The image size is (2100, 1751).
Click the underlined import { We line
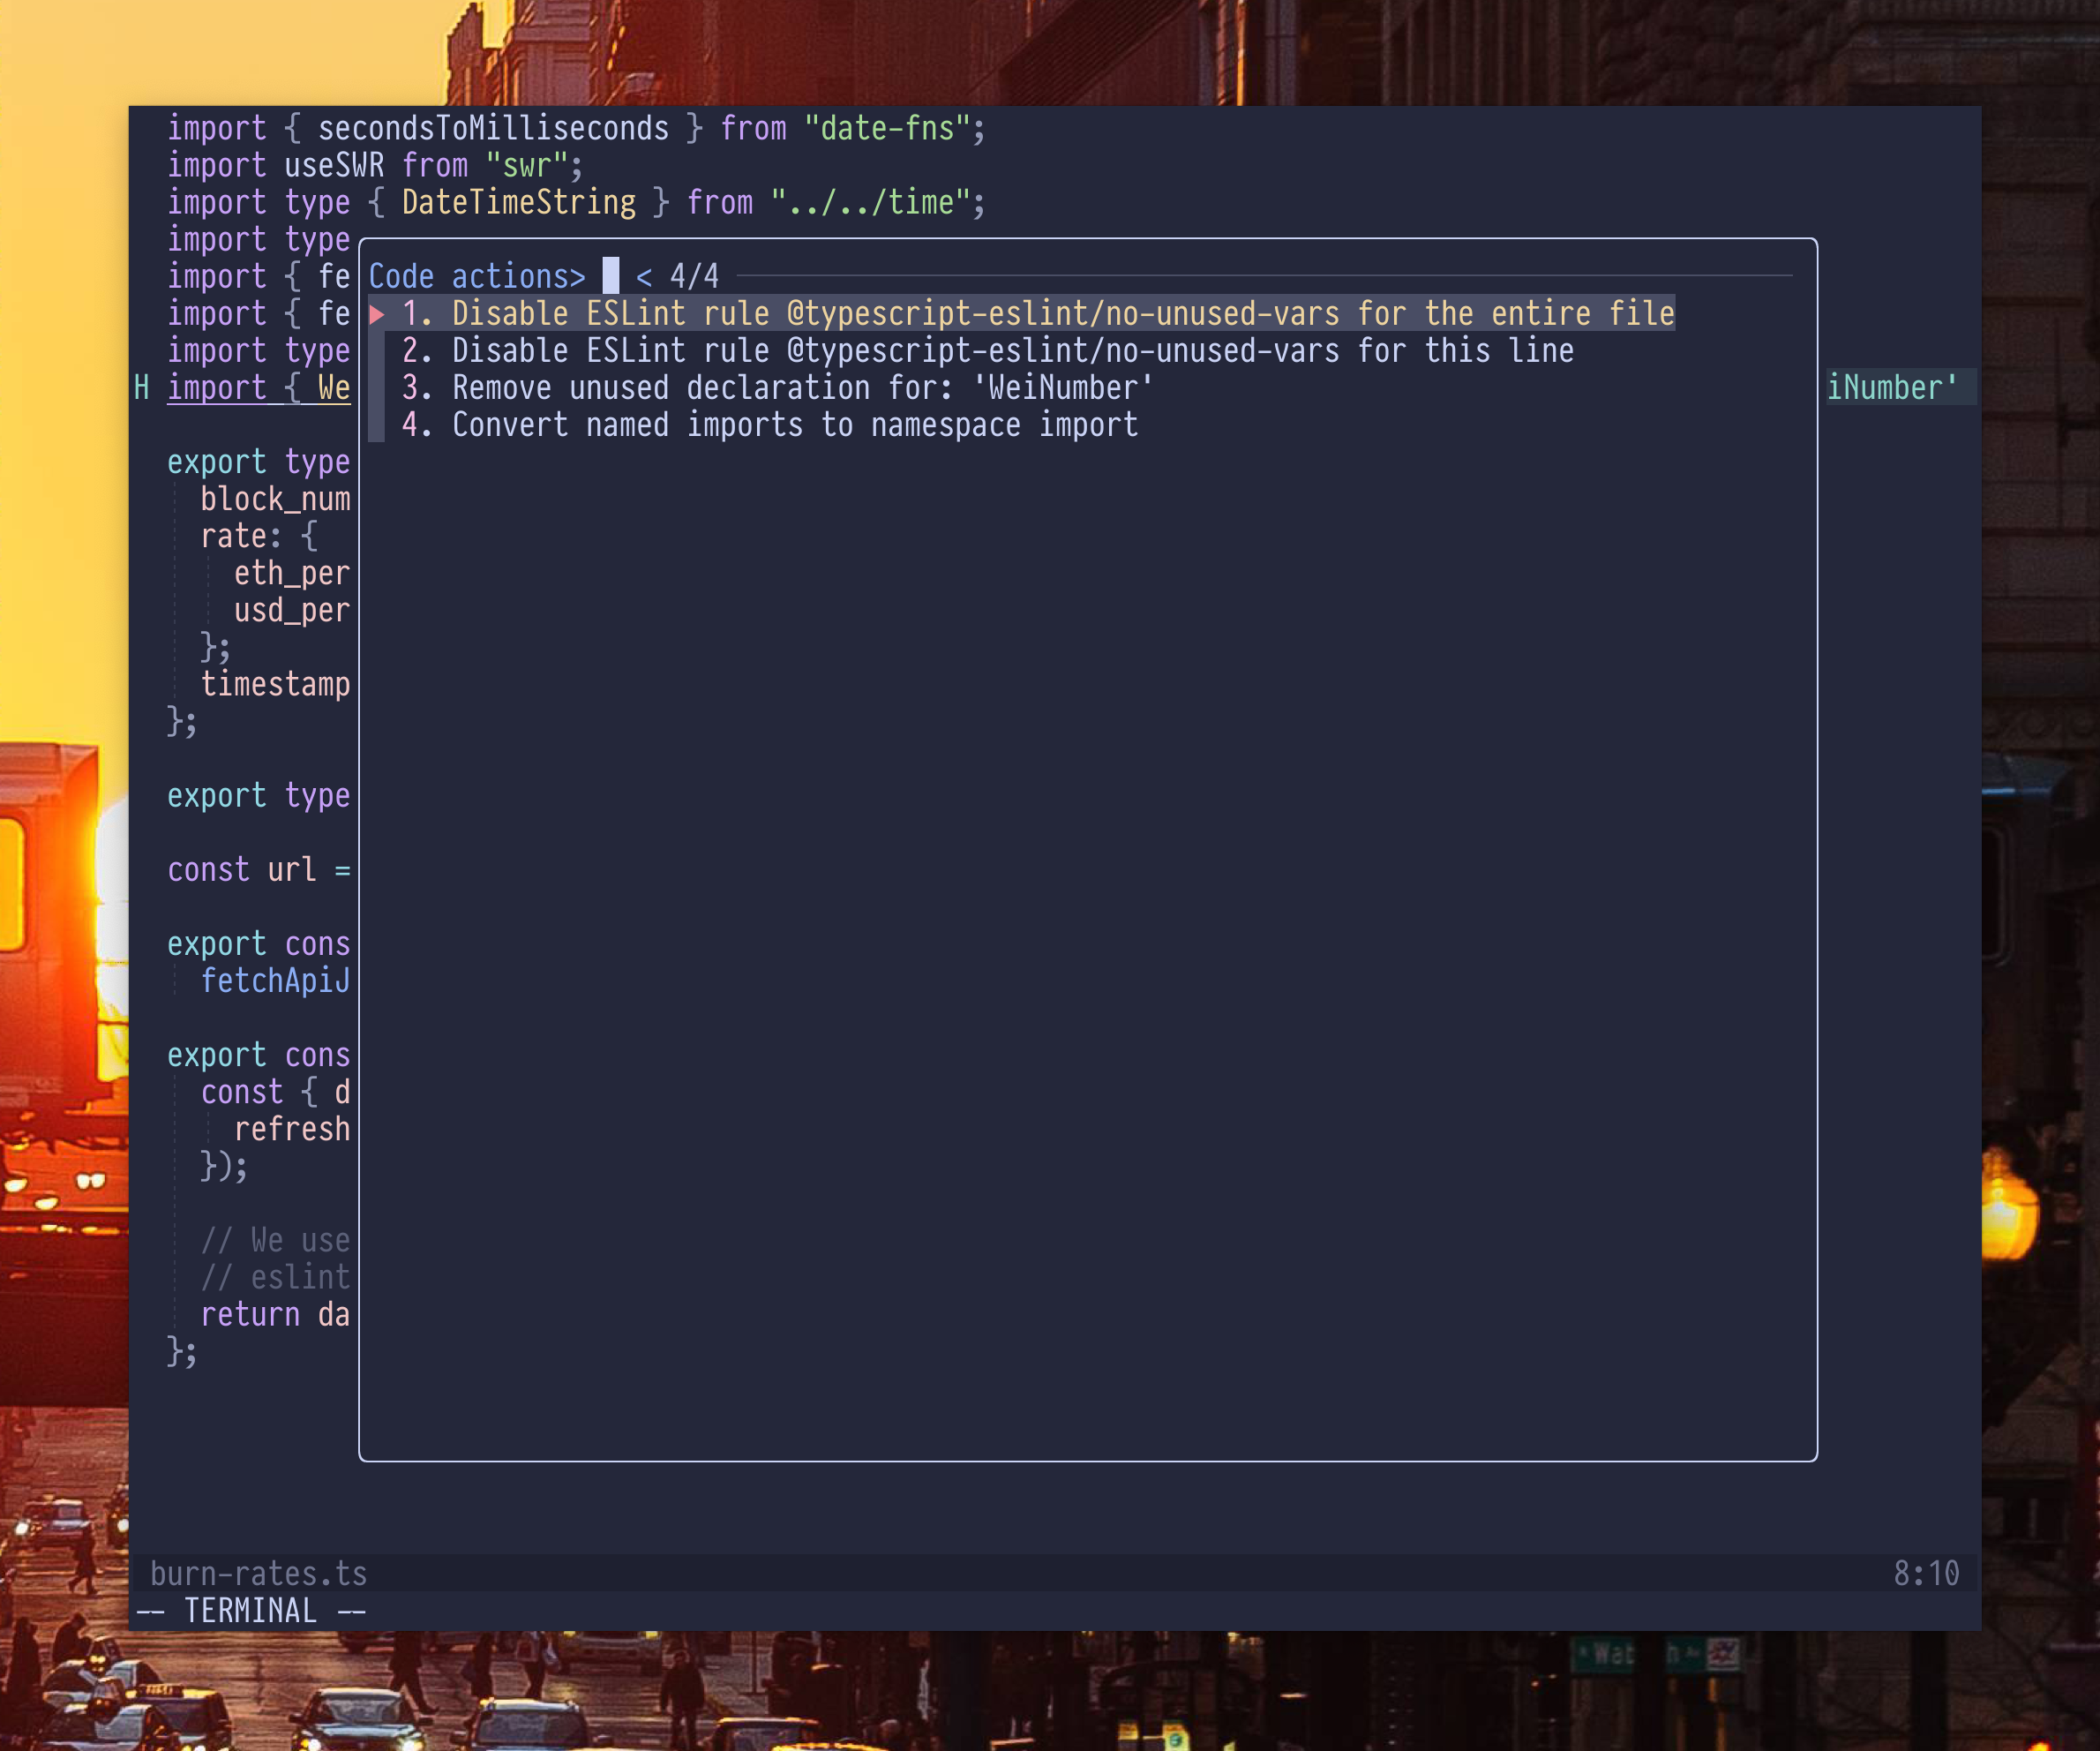[258, 388]
